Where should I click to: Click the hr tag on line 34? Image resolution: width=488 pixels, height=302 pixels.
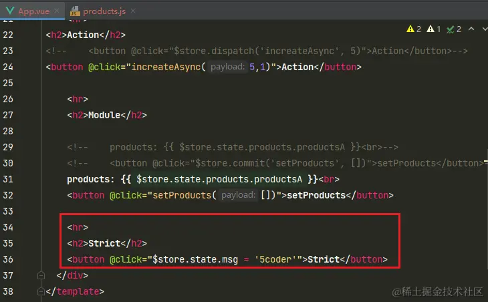coord(78,227)
